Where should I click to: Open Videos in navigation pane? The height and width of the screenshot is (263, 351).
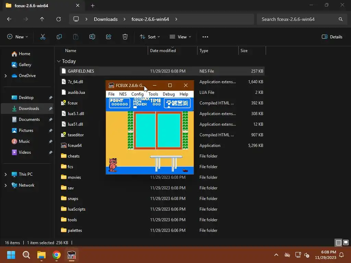pos(25,152)
